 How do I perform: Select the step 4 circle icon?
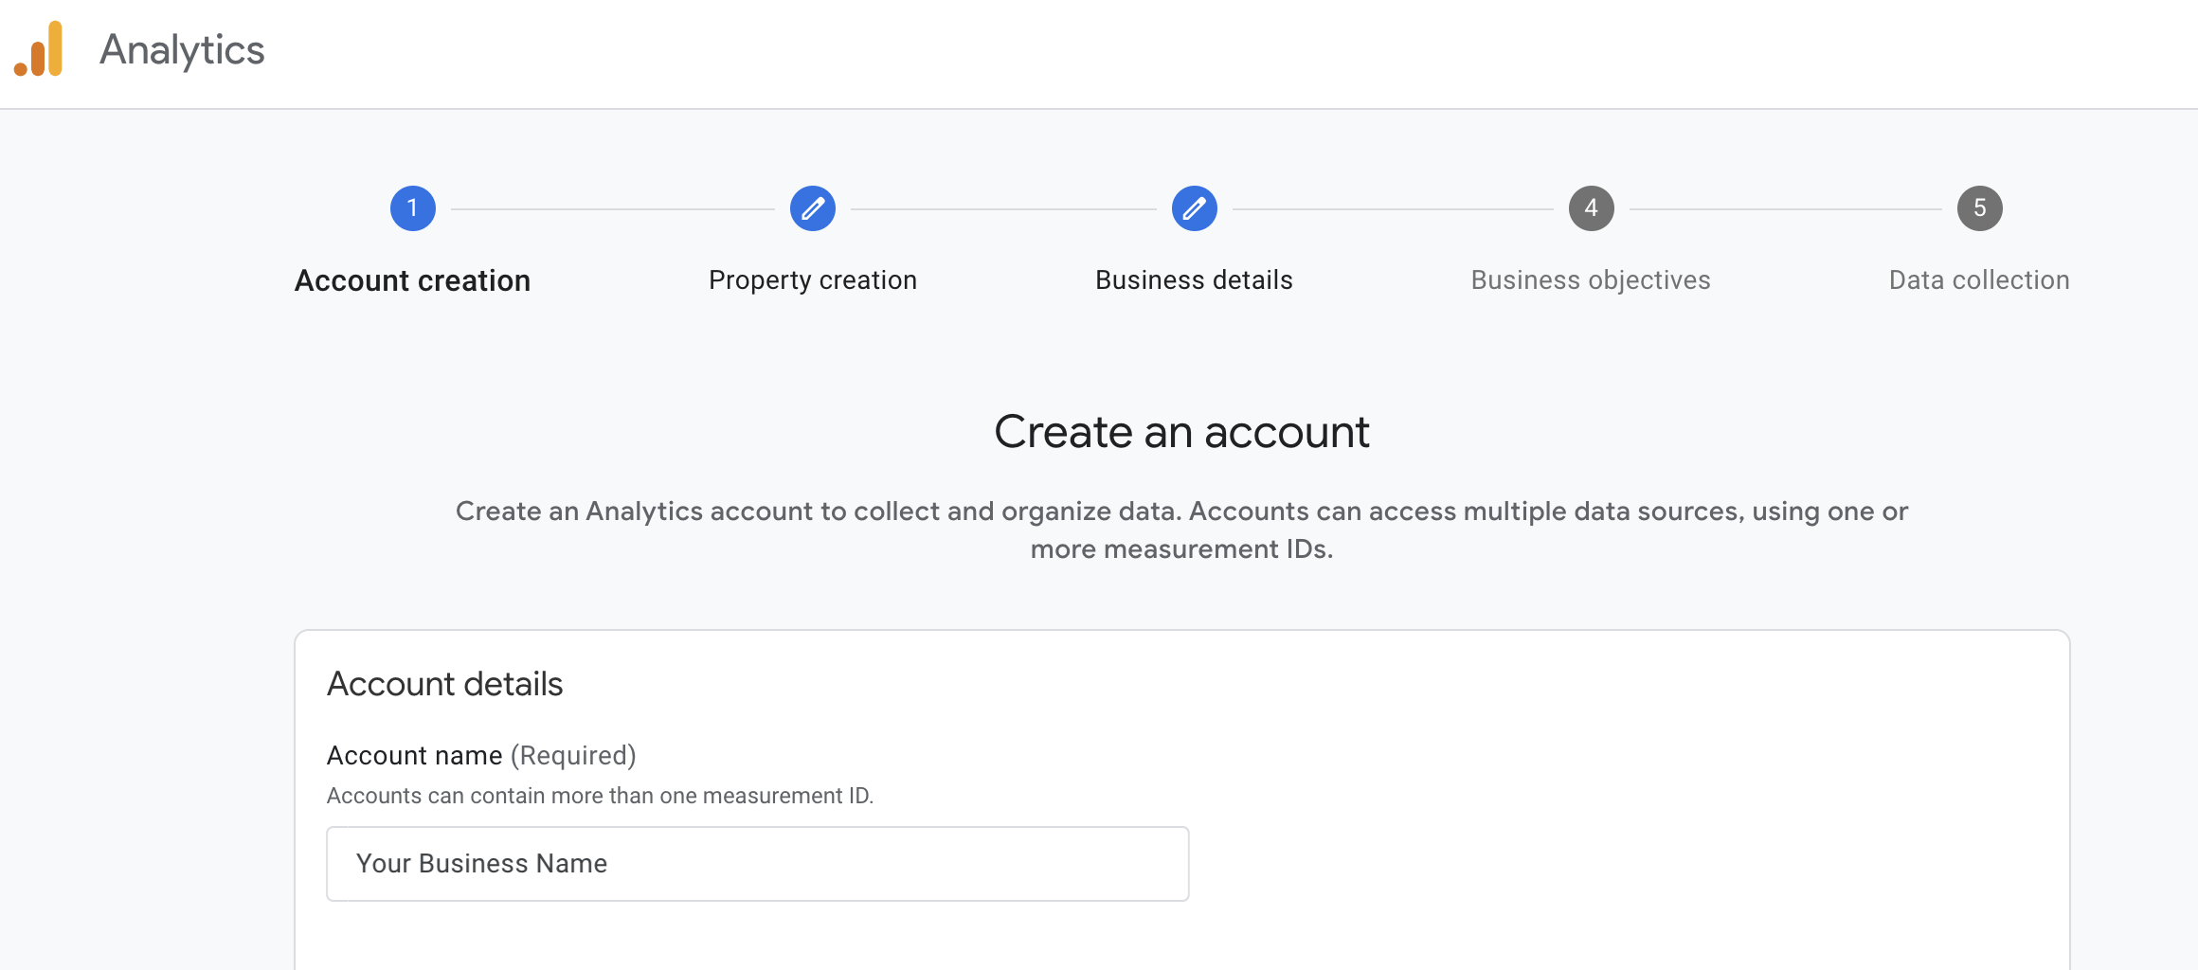point(1592,208)
